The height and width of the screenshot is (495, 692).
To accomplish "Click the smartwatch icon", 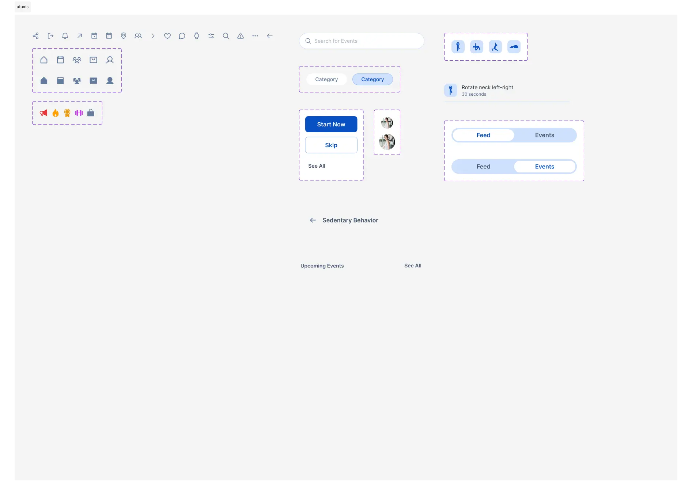I will (x=197, y=36).
